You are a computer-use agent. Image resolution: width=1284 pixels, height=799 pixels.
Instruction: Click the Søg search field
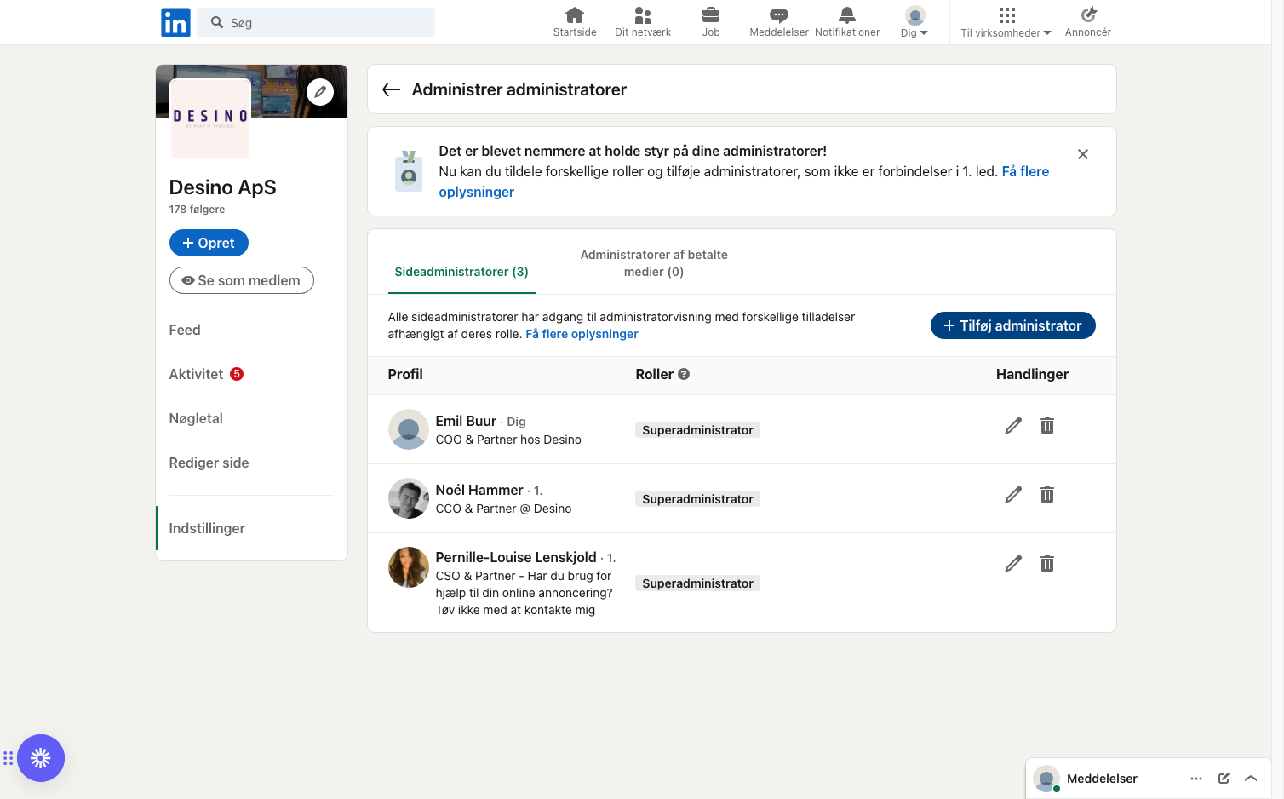(x=316, y=22)
